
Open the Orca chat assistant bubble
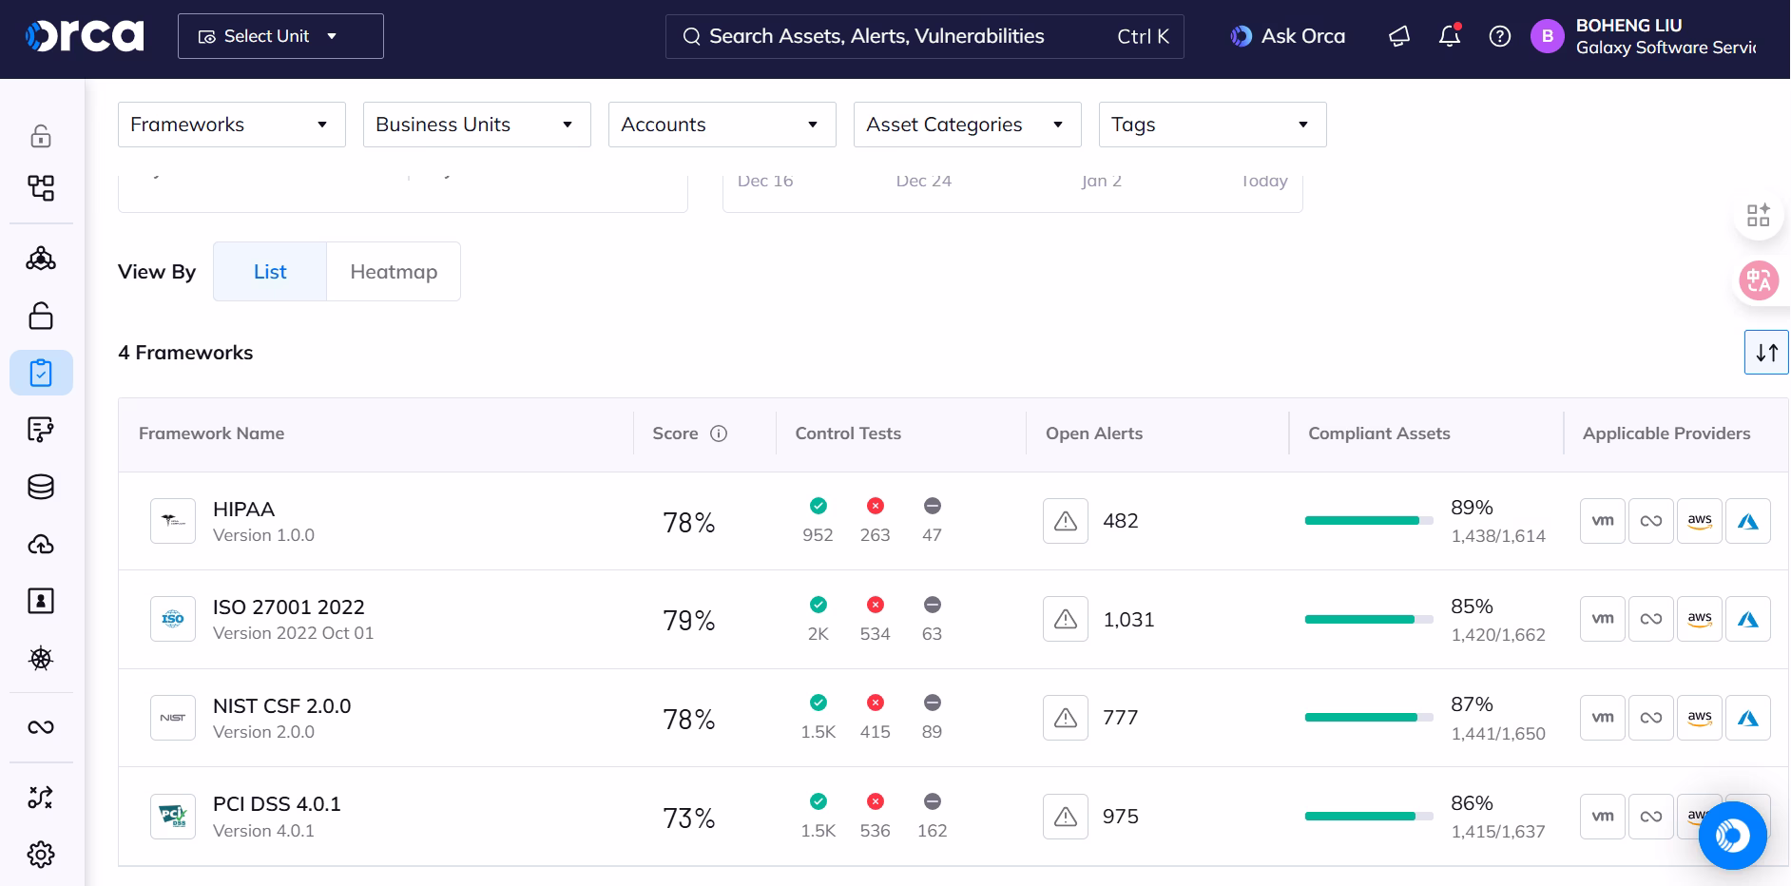point(1731,836)
